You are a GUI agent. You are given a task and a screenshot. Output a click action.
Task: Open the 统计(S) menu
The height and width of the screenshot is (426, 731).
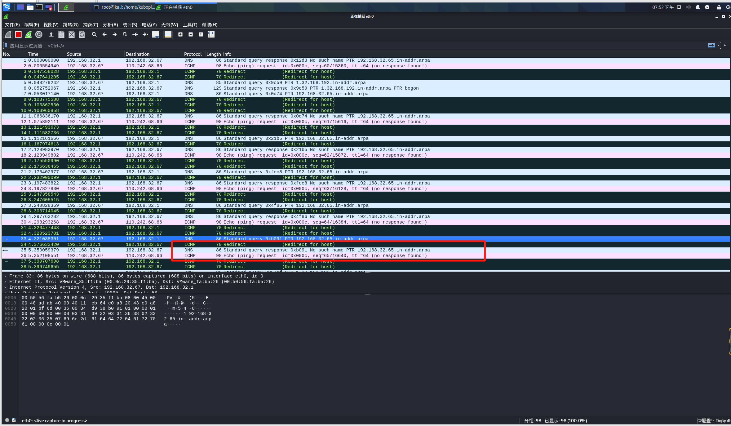coord(130,25)
